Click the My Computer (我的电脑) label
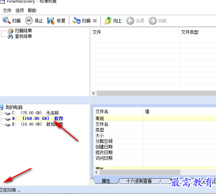 coord(14,107)
